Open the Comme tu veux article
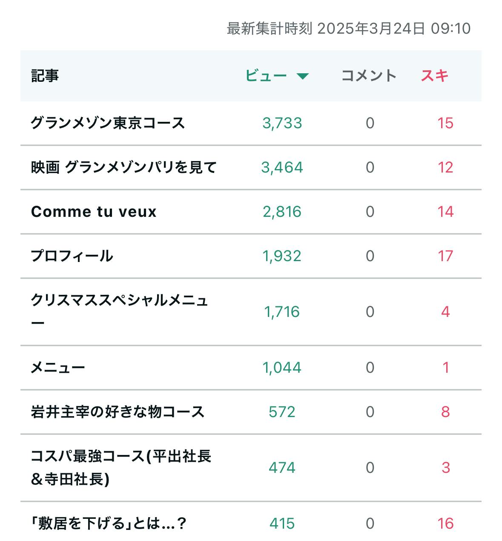This screenshot has height=541, width=502. pos(94,212)
